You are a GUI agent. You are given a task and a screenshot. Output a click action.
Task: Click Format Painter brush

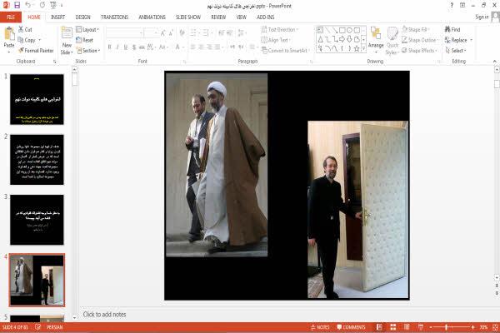tap(36, 50)
